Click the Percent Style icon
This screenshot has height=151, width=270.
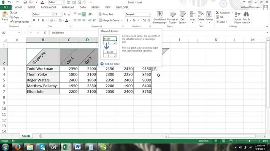(x=134, y=21)
